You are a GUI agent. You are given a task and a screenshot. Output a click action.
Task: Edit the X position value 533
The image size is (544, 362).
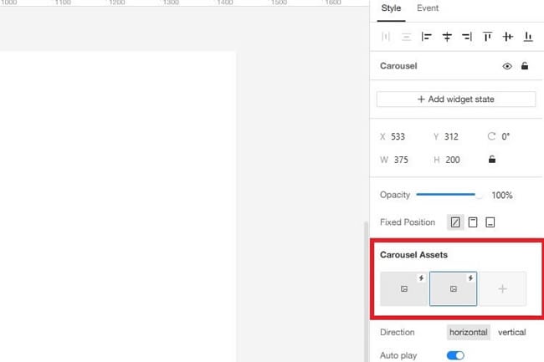[x=398, y=137]
